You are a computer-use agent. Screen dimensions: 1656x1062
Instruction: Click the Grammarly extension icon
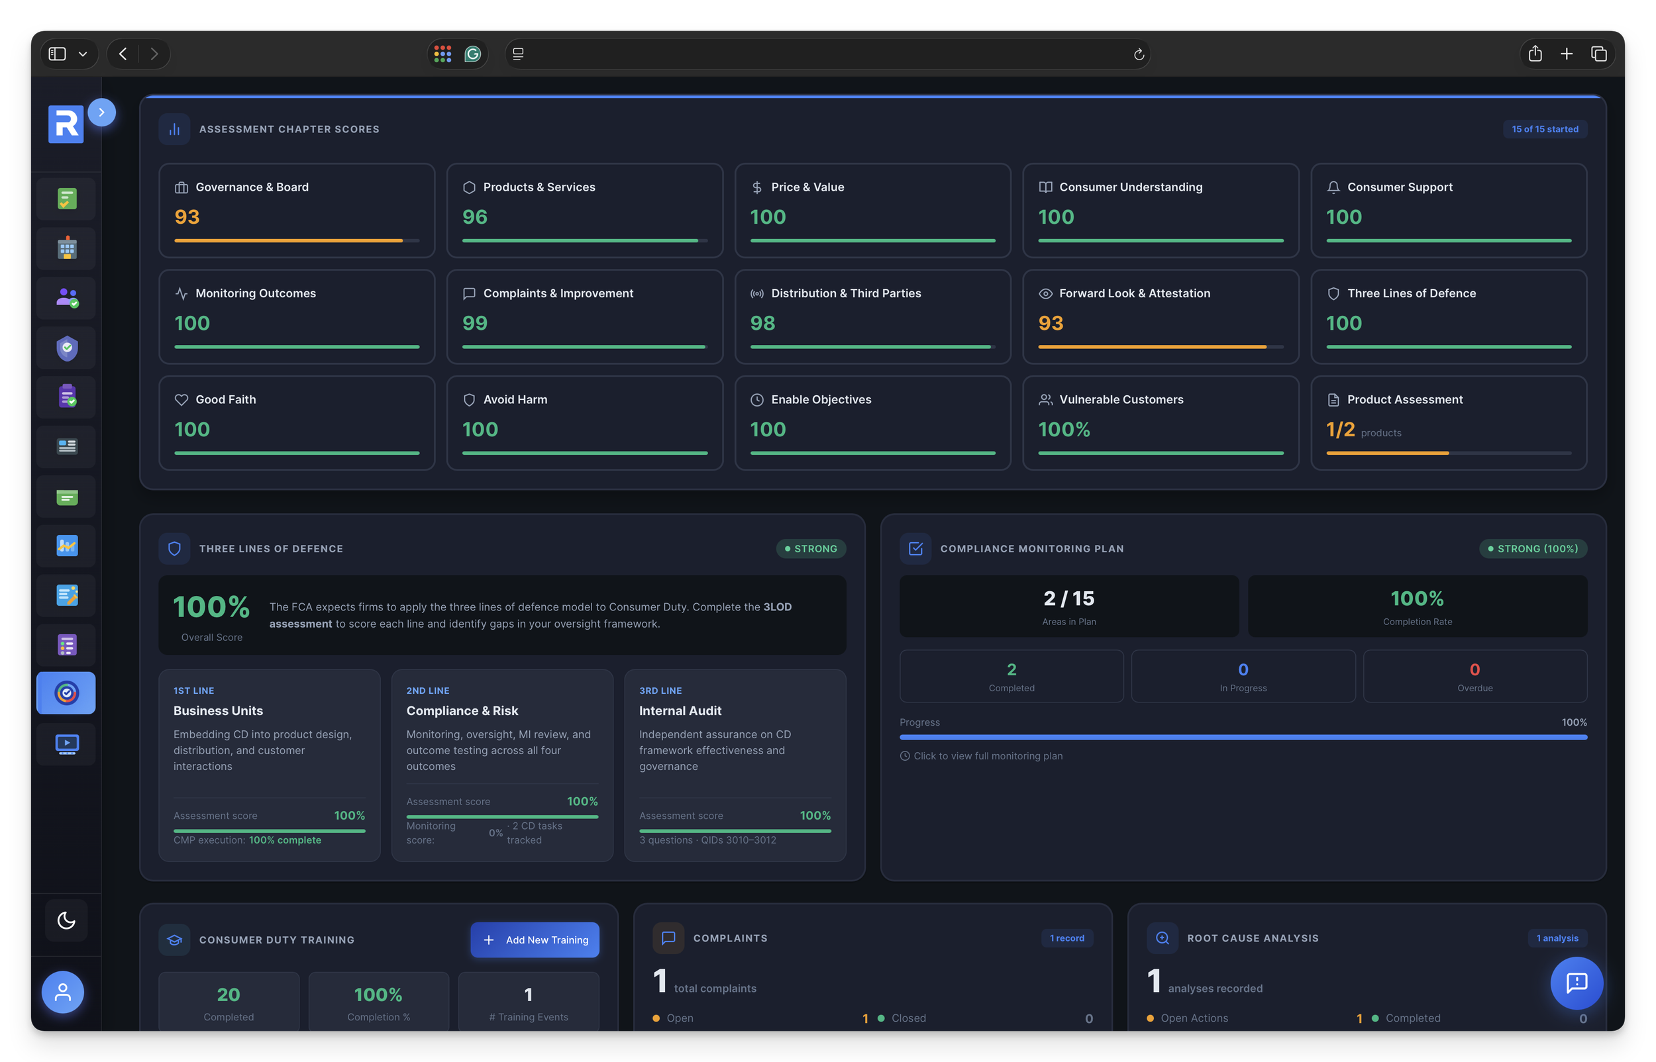pos(472,54)
